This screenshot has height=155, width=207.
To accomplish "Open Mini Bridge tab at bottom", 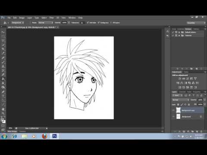I will click(12, 131).
